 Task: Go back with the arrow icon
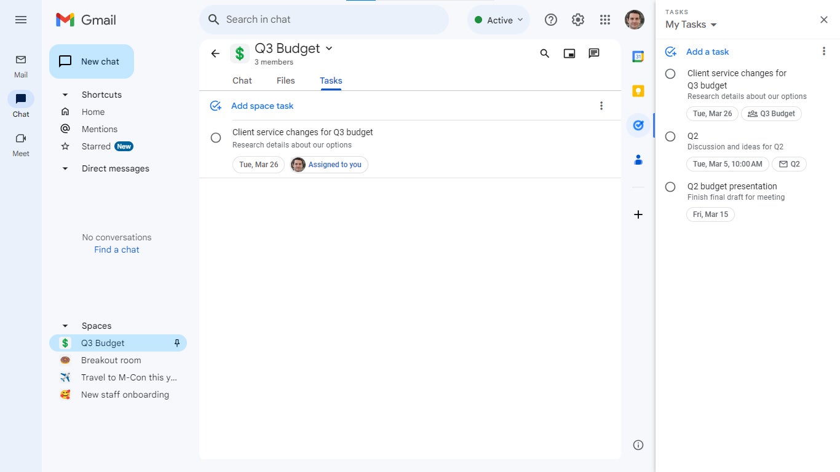click(x=215, y=53)
